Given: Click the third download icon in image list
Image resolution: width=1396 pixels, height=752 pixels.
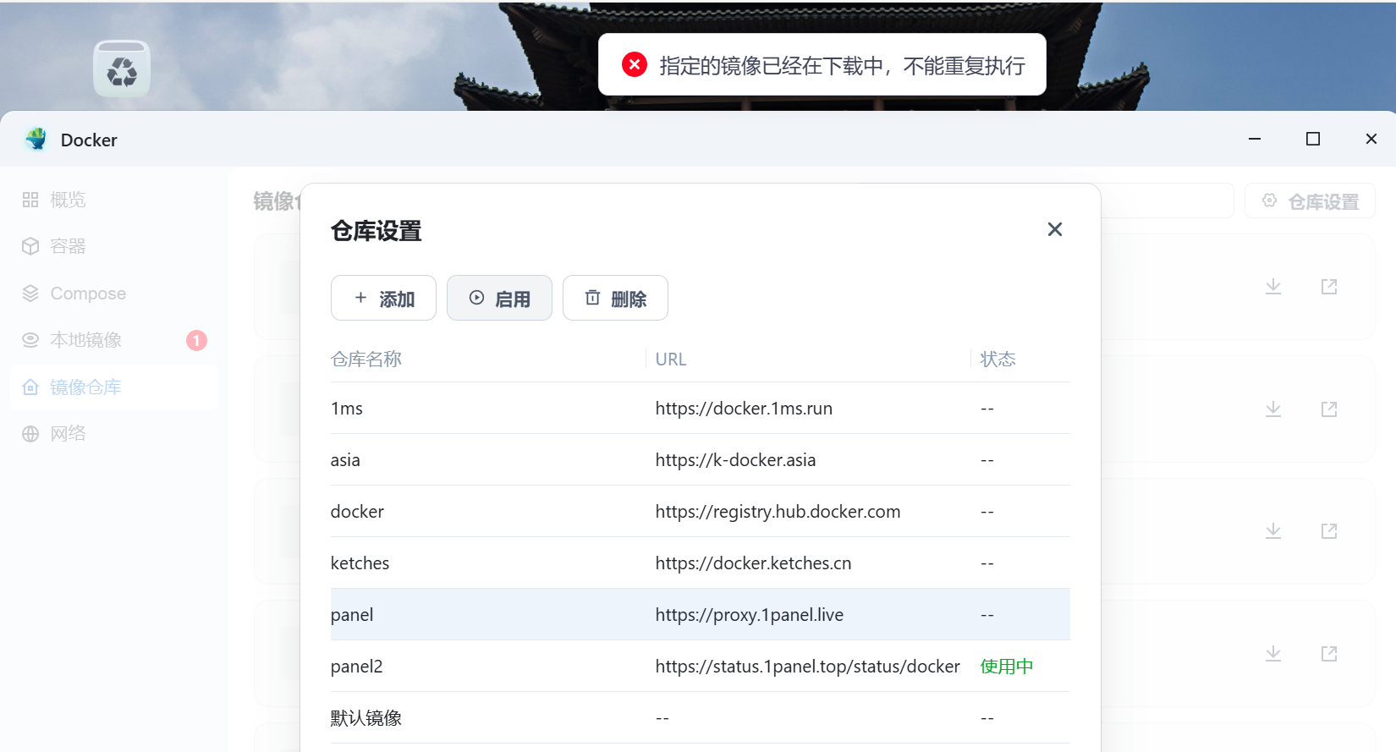Looking at the screenshot, I should [1273, 531].
